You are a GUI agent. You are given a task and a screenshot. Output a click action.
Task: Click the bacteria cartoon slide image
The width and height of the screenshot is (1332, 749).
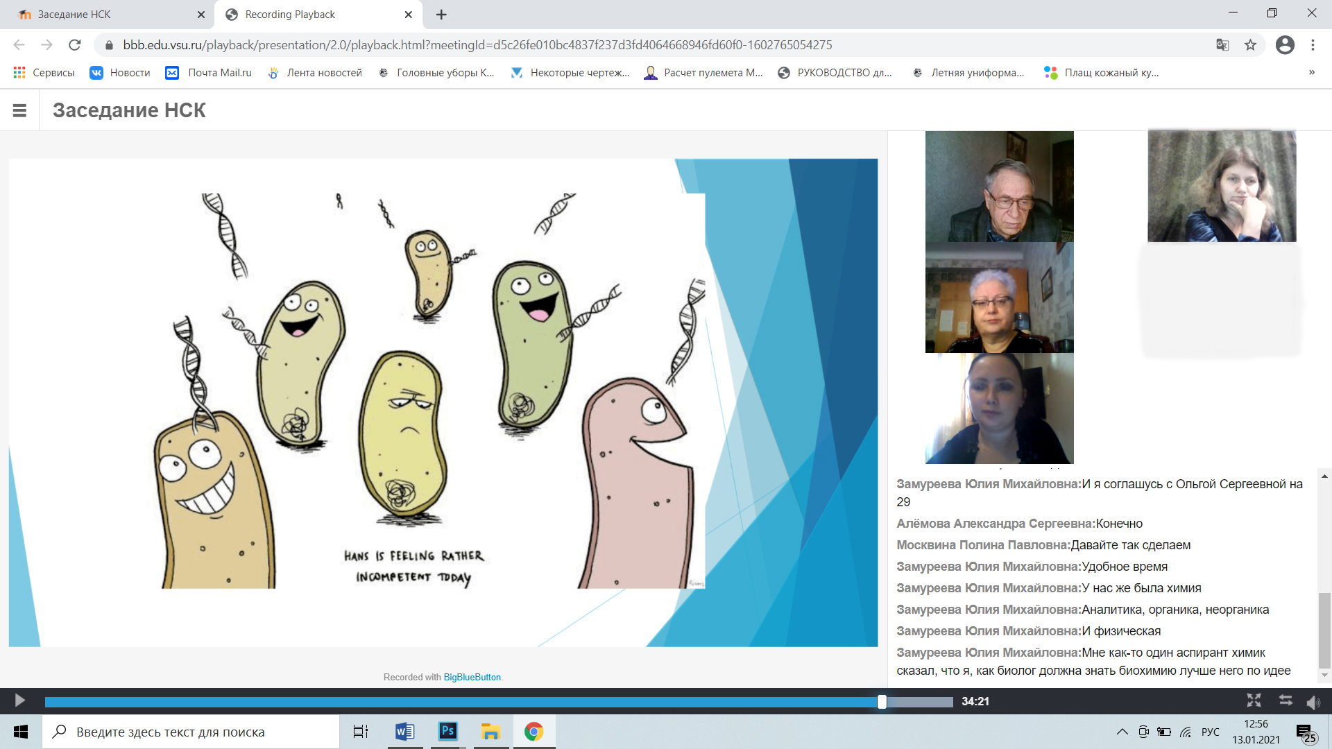429,390
